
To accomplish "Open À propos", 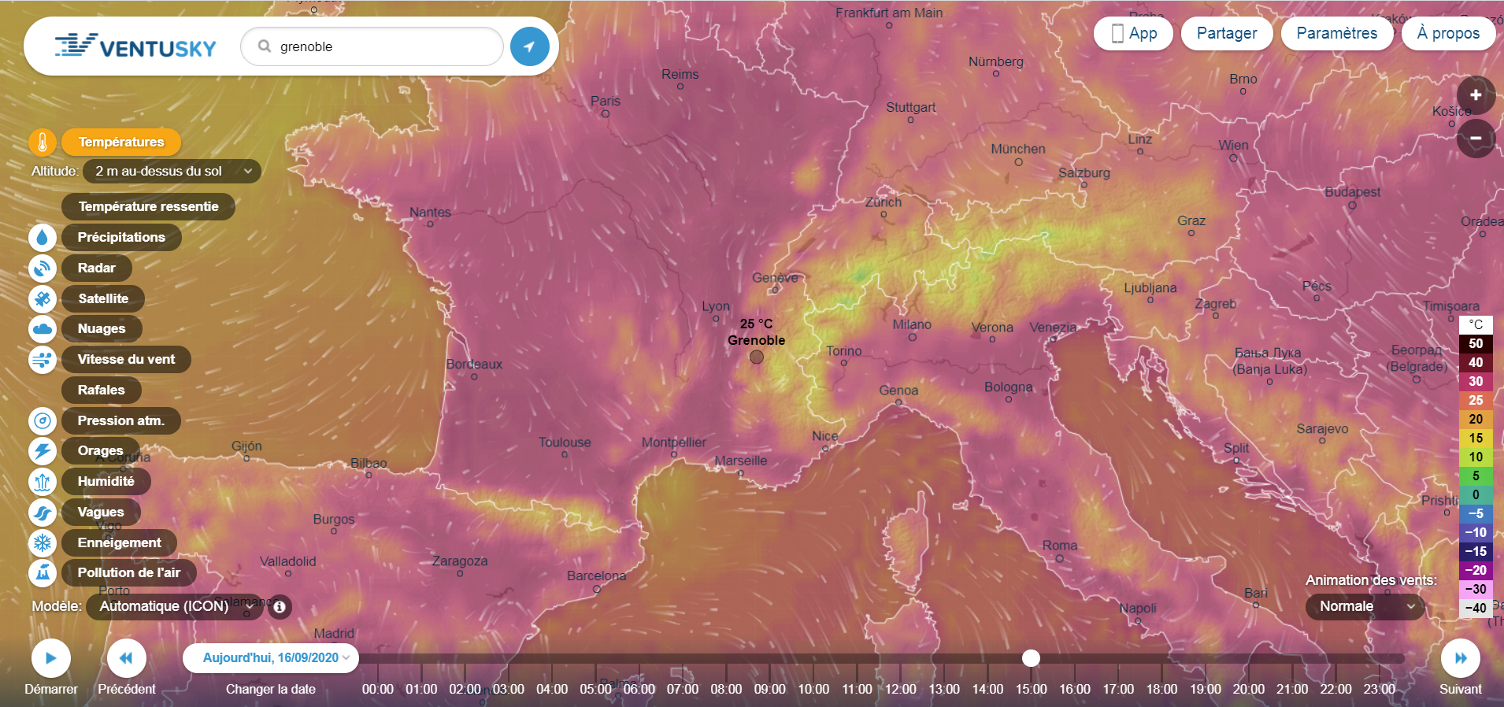I will tap(1448, 33).
